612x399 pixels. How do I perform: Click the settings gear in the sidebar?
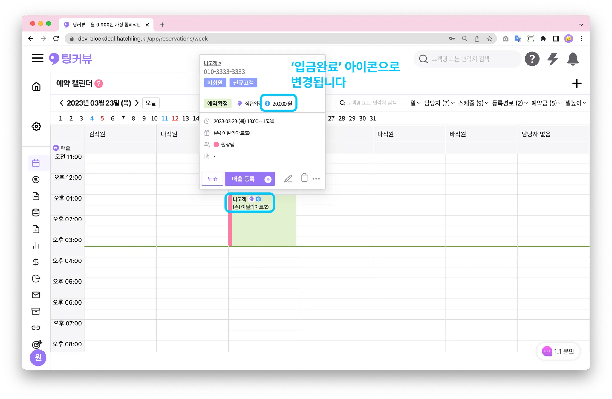click(x=36, y=126)
